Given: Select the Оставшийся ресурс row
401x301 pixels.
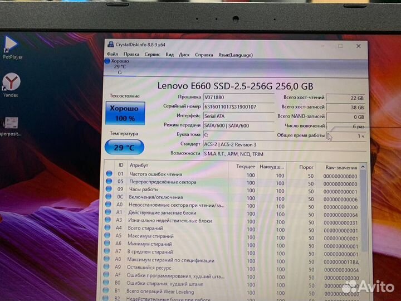Looking at the screenshot, I should pyautogui.click(x=231, y=269).
